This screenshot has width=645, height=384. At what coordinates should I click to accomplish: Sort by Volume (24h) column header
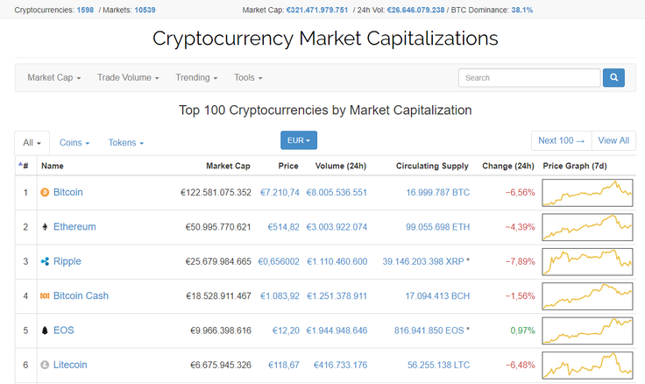pyautogui.click(x=341, y=166)
